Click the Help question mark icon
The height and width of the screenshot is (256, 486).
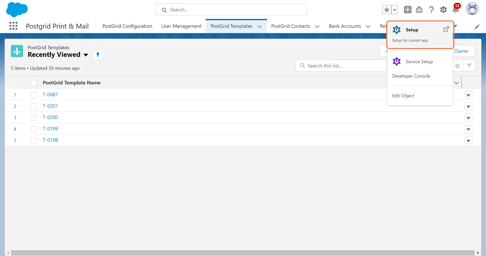(431, 10)
